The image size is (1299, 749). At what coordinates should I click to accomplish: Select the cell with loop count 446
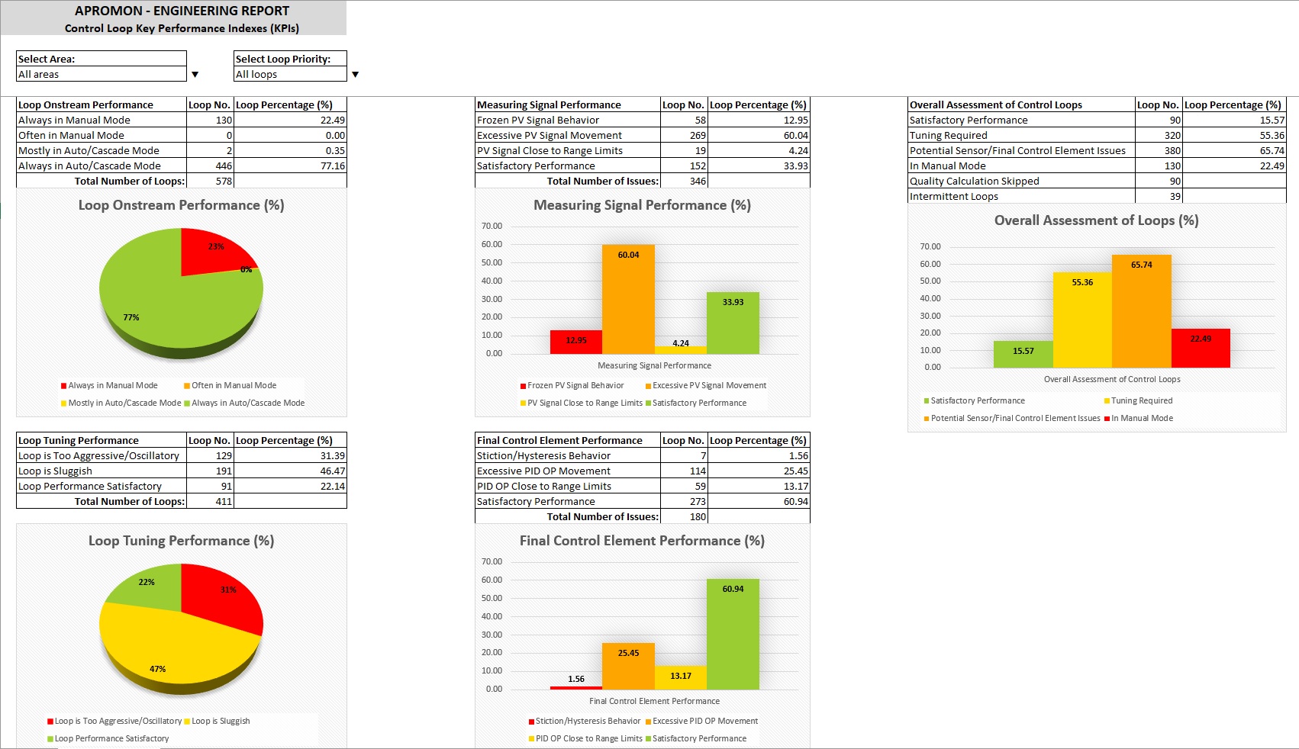tap(210, 166)
